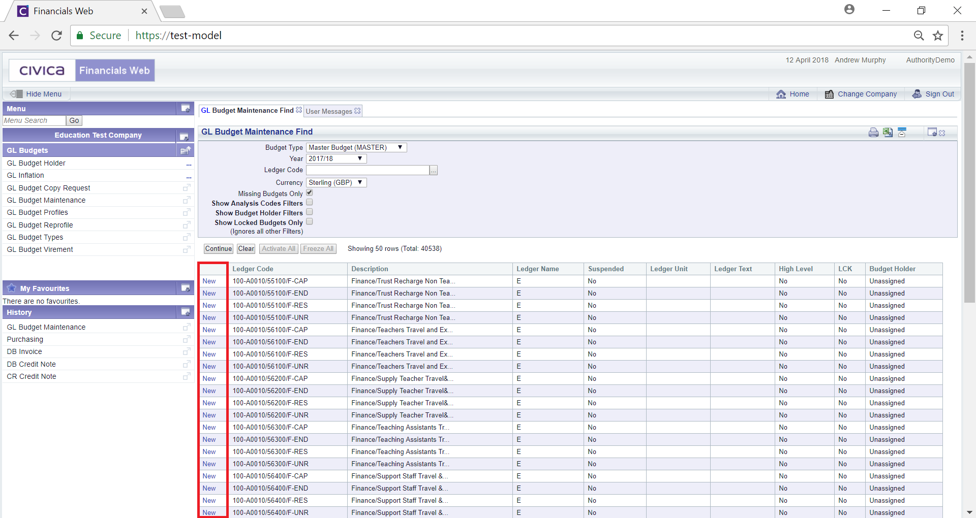
Task: Click the Clear button
Action: click(246, 249)
